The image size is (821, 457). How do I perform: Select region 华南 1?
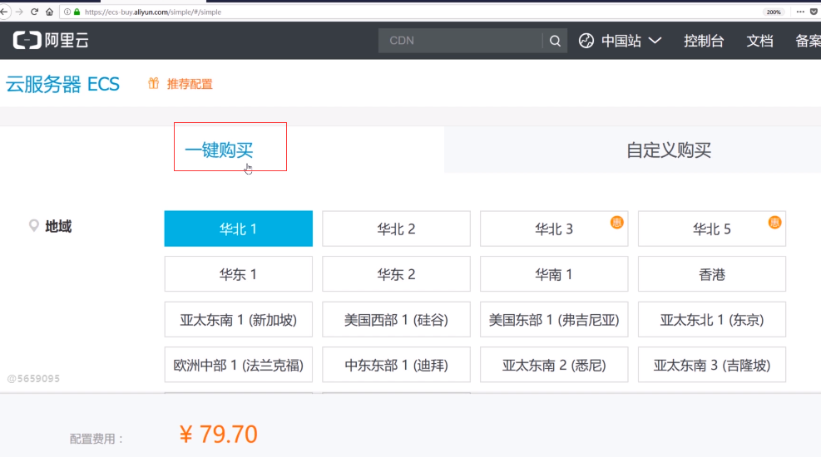[554, 274]
